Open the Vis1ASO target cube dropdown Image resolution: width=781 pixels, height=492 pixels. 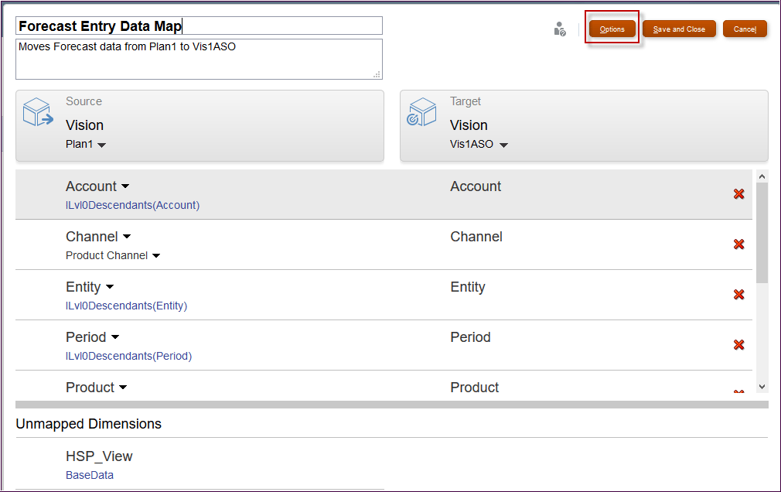(503, 145)
